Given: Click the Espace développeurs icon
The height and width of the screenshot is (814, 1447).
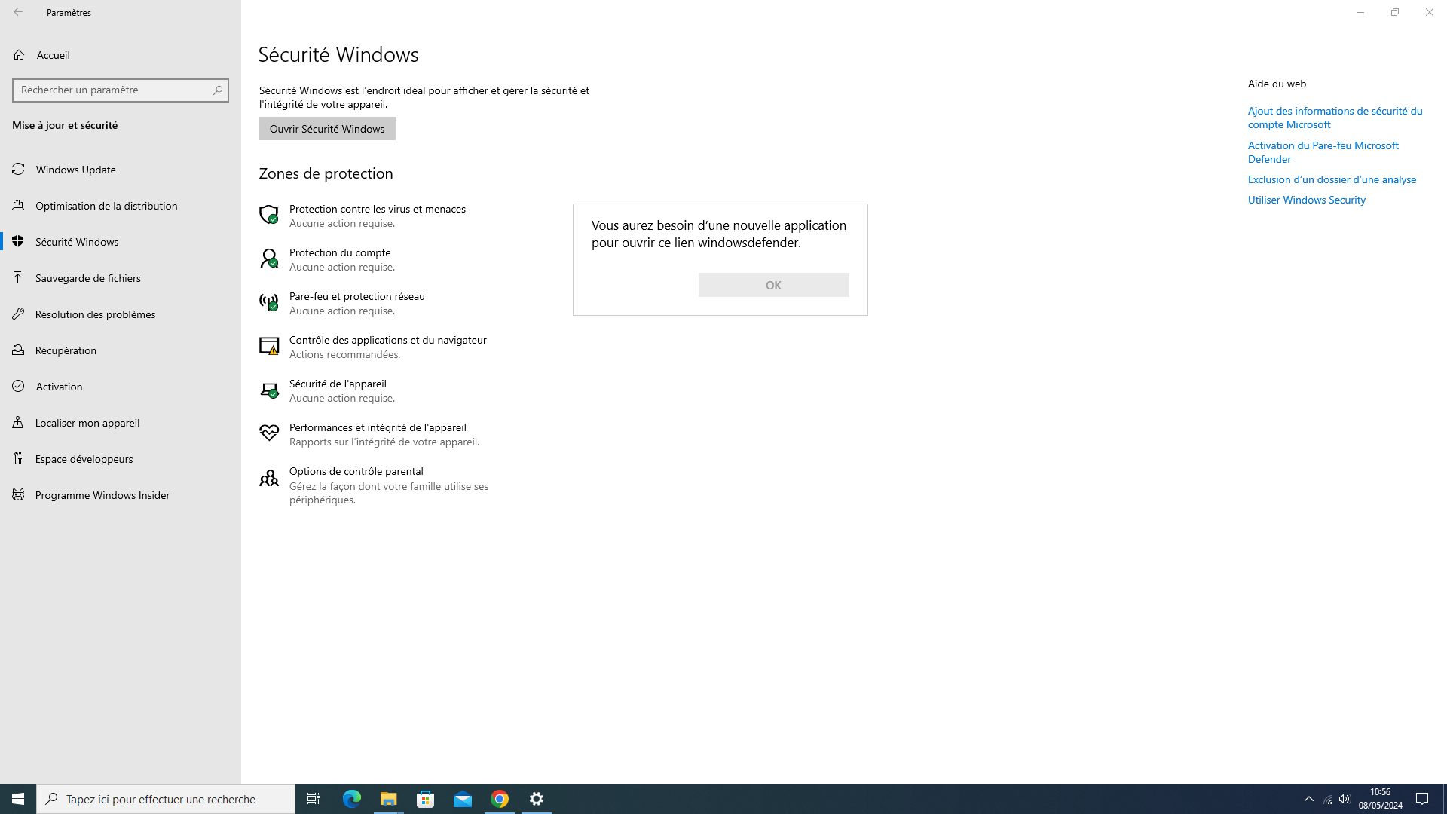Looking at the screenshot, I should (19, 459).
